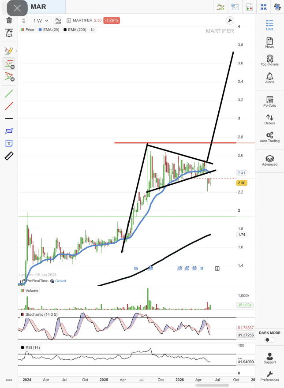Click the info marker on the chart

click(217, 269)
